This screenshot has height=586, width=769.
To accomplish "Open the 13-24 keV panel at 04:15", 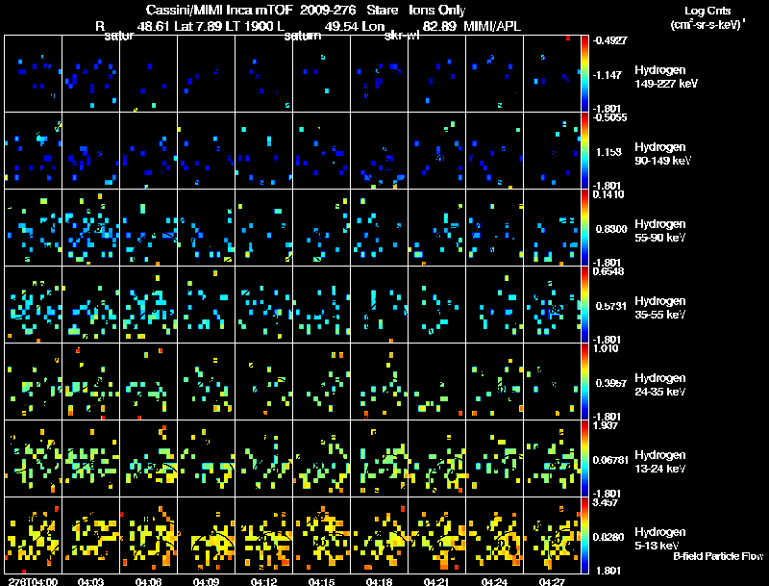I will (321, 458).
